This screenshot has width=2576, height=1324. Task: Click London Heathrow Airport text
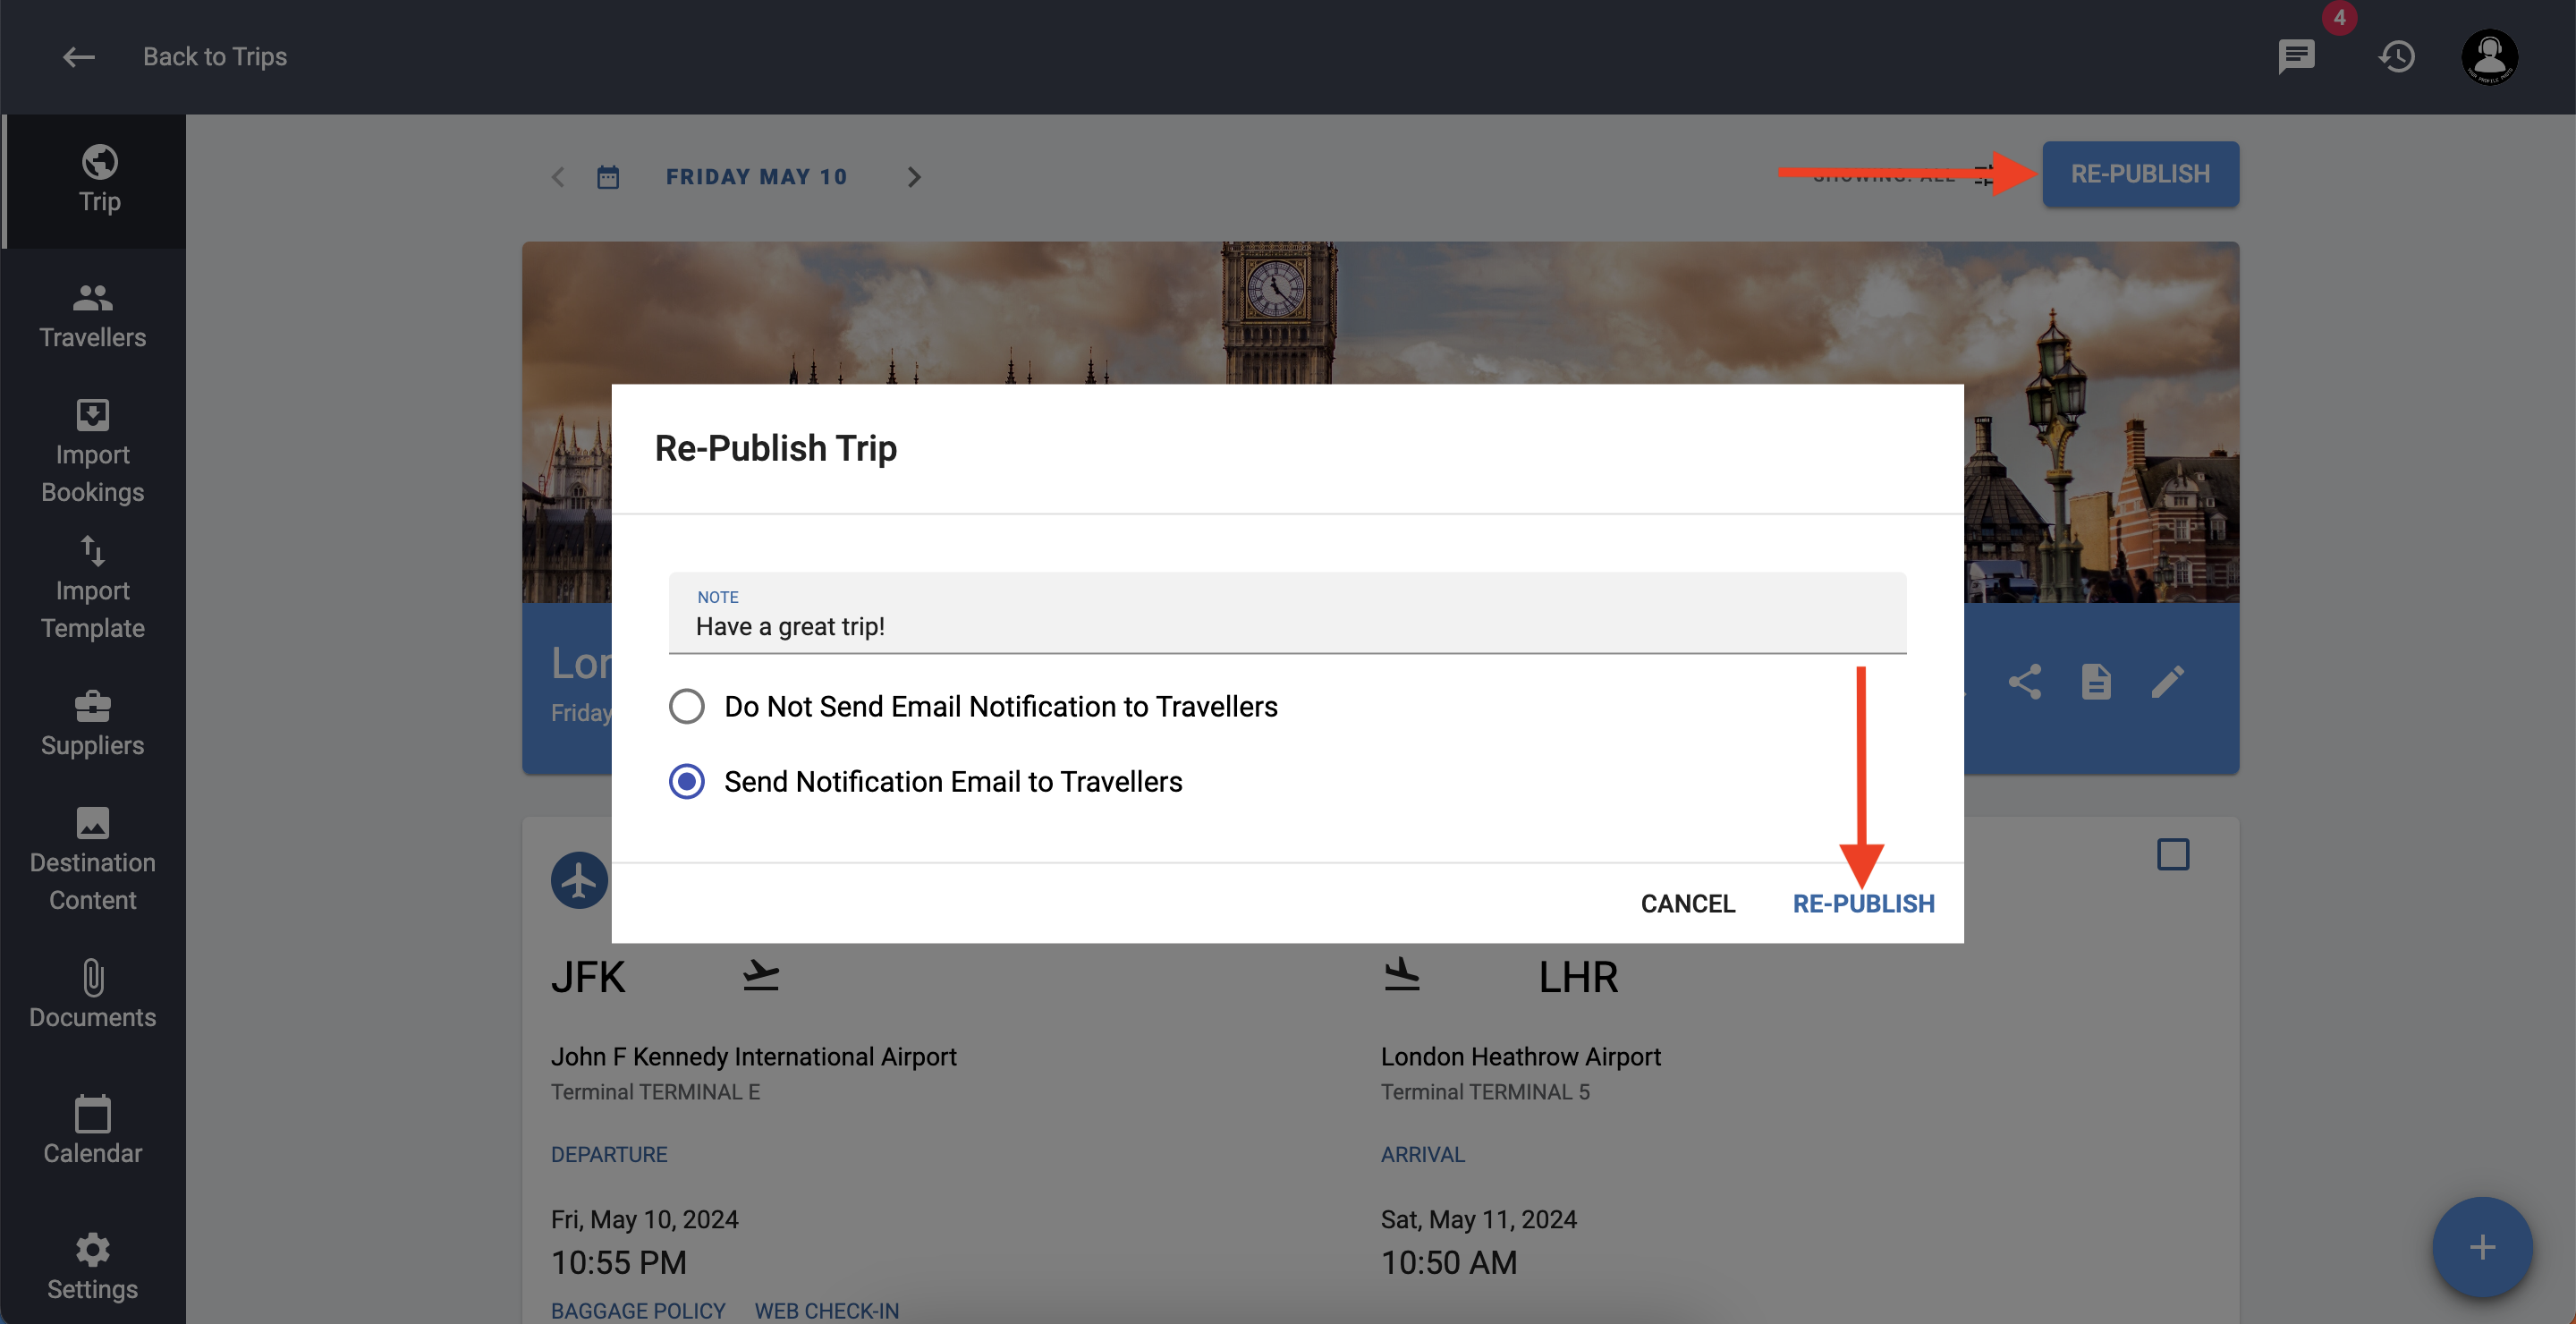point(1520,1056)
